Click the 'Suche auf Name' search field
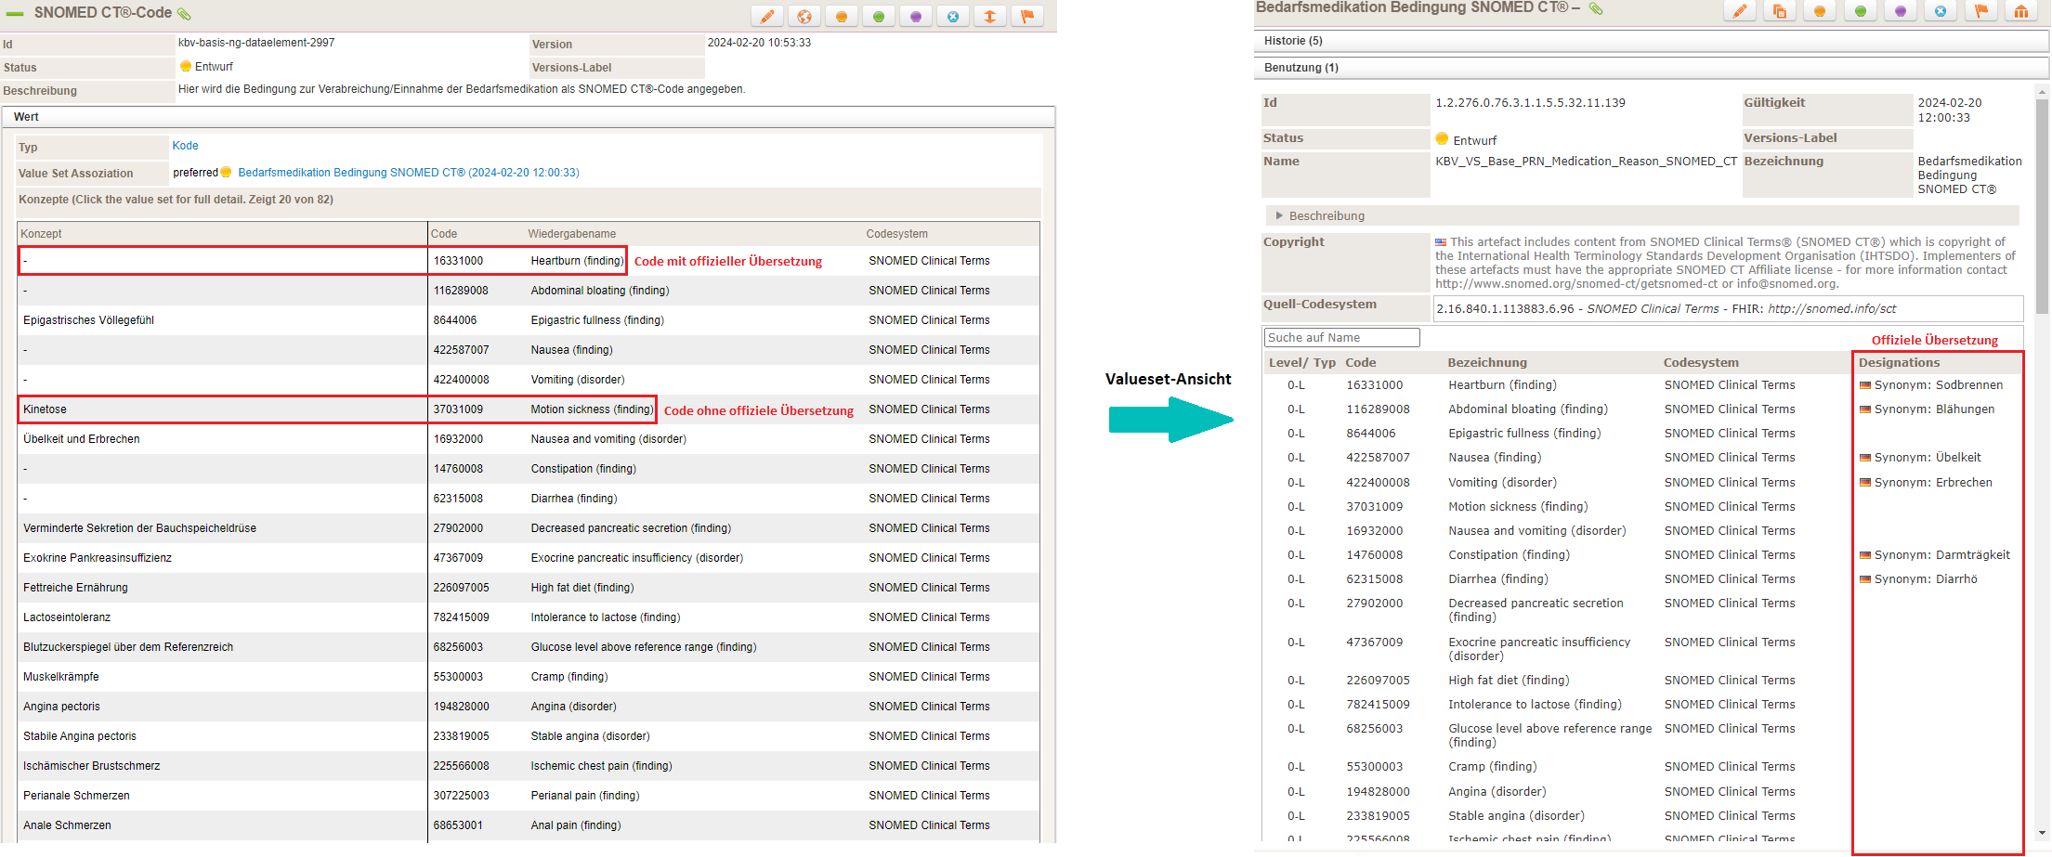 (x=1340, y=338)
